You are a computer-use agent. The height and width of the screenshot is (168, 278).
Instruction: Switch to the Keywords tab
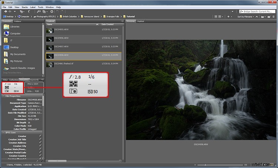pos(34,80)
